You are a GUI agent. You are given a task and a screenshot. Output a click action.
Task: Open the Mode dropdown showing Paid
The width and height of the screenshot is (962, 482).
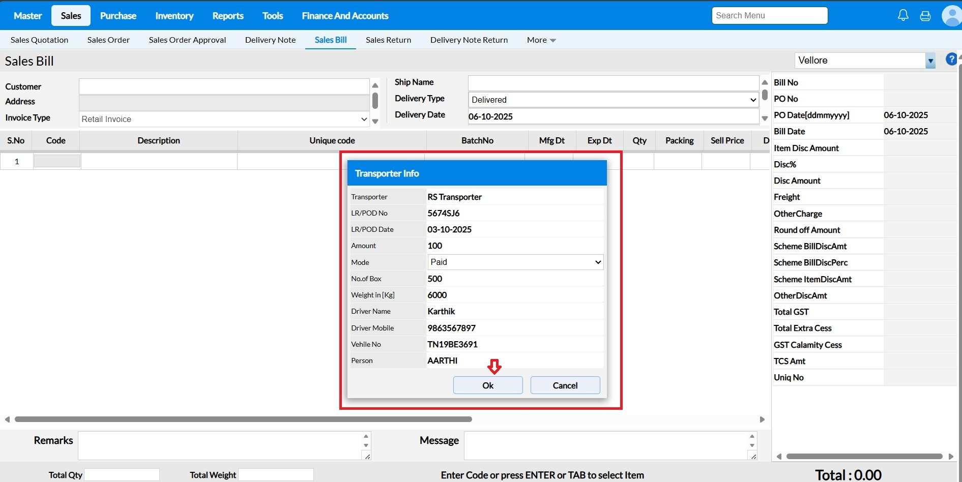pyautogui.click(x=515, y=262)
